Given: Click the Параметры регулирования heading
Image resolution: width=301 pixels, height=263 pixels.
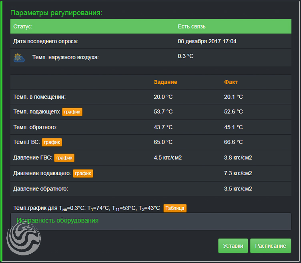Looking at the screenshot, I should (x=56, y=13).
